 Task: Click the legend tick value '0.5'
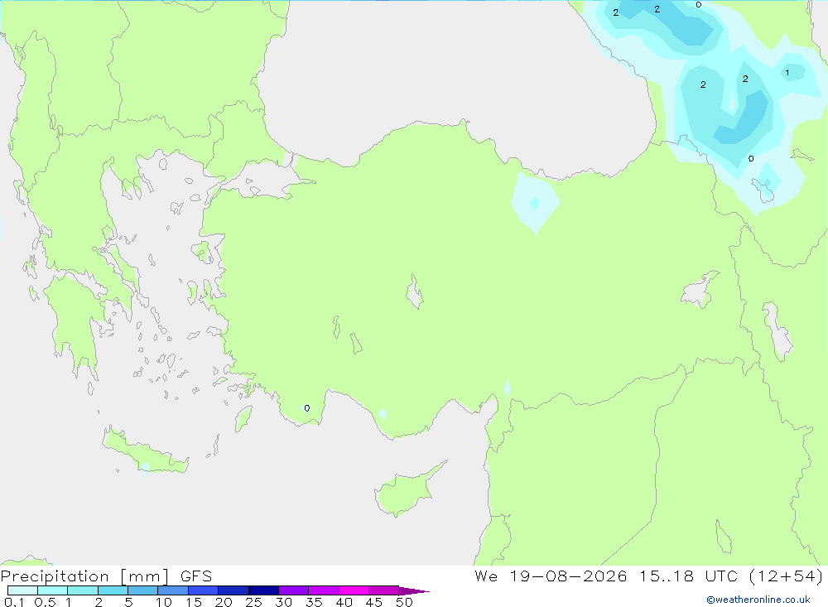tap(45, 602)
